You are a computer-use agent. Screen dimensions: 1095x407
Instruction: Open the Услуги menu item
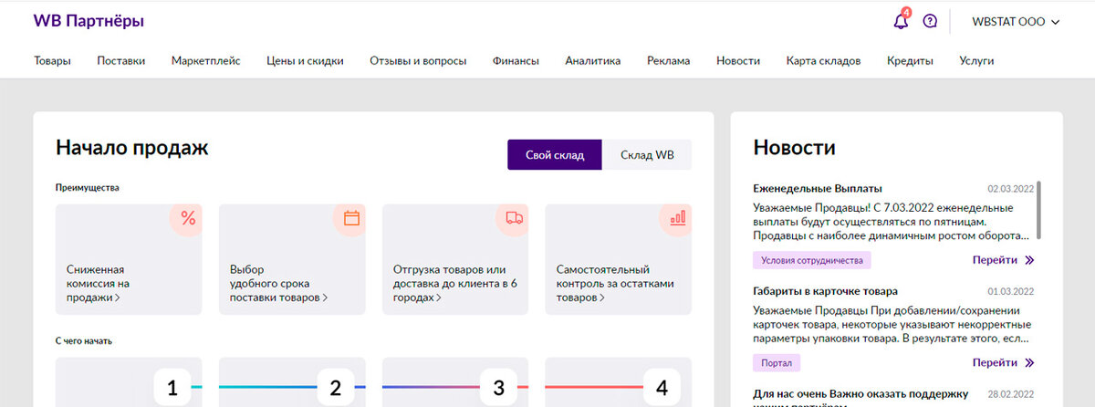coord(976,61)
